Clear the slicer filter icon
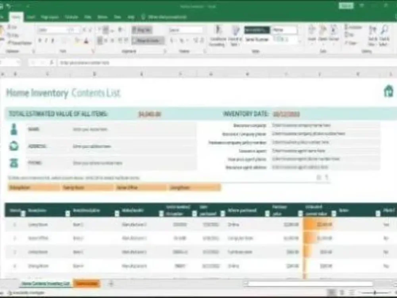 pos(327,177)
